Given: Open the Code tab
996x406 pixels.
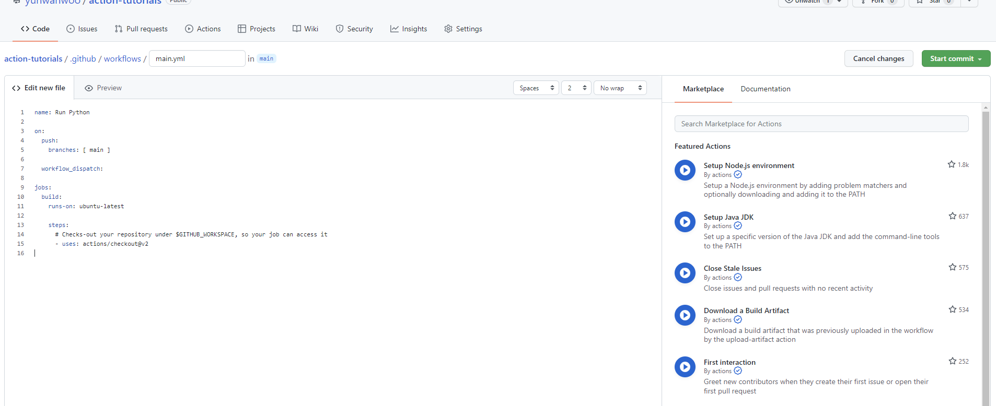Looking at the screenshot, I should pos(35,29).
